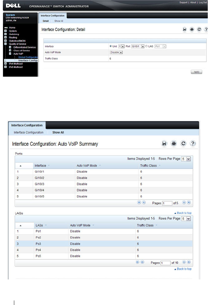Open help icon in Auto VoIP Summary header

click(193, 144)
